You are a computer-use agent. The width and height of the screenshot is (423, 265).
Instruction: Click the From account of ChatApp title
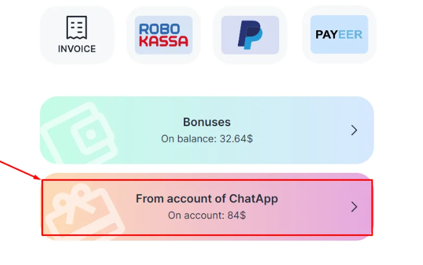coord(206,199)
